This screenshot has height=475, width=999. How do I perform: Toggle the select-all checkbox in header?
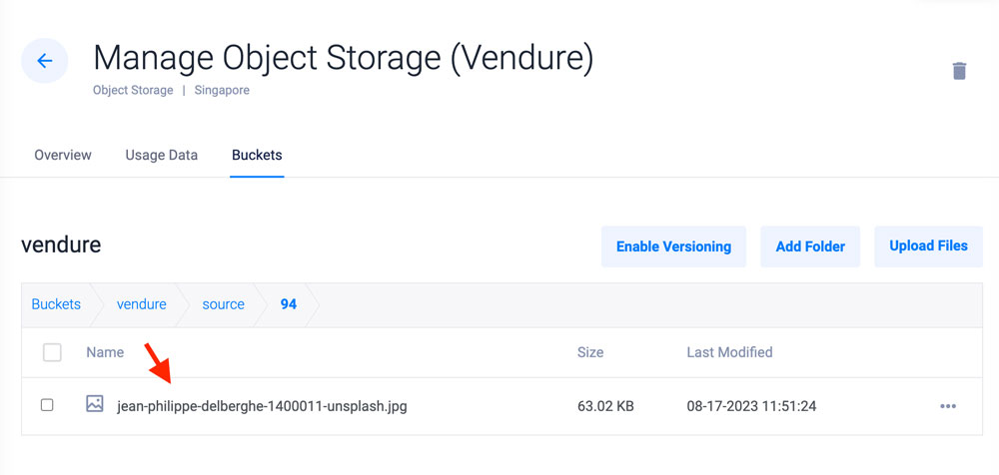(52, 352)
